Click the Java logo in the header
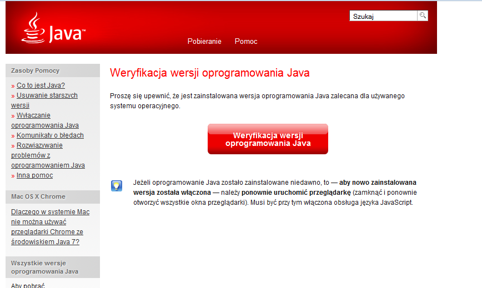This screenshot has width=482, height=288. (x=53, y=28)
